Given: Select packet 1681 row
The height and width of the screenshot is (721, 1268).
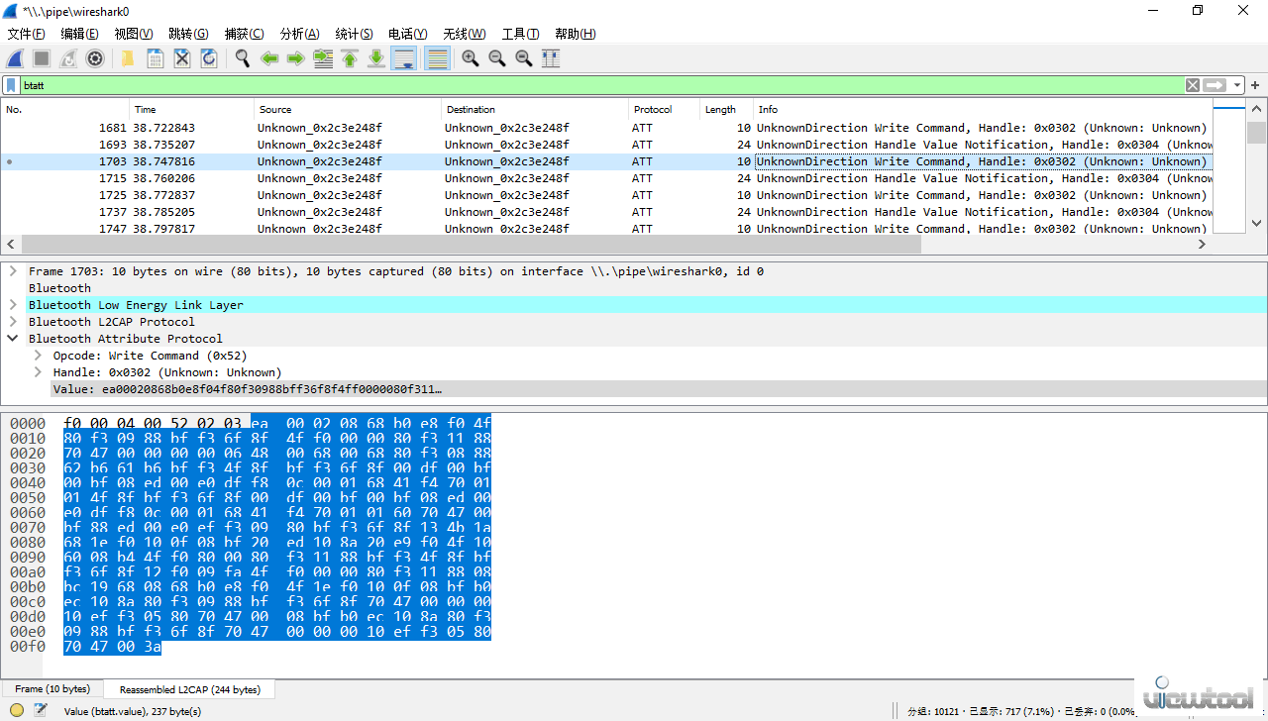Looking at the screenshot, I should [x=607, y=128].
